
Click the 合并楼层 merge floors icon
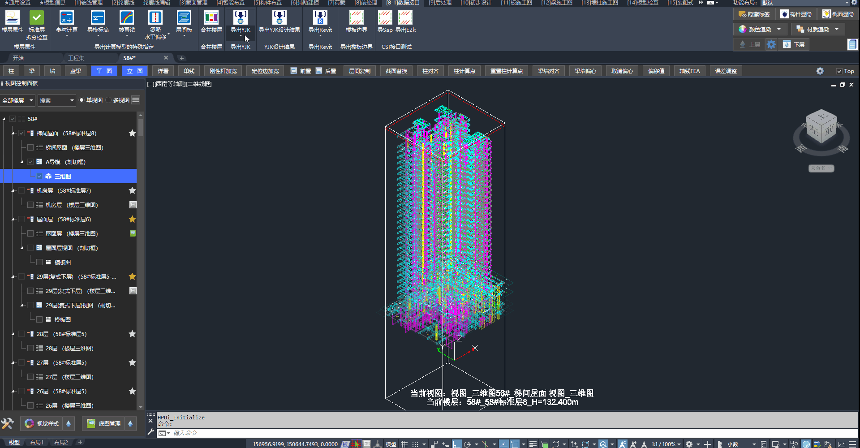211,18
